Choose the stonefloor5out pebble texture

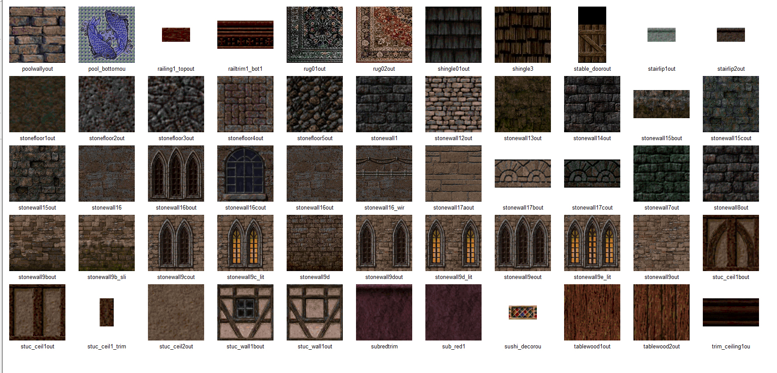tap(315, 104)
